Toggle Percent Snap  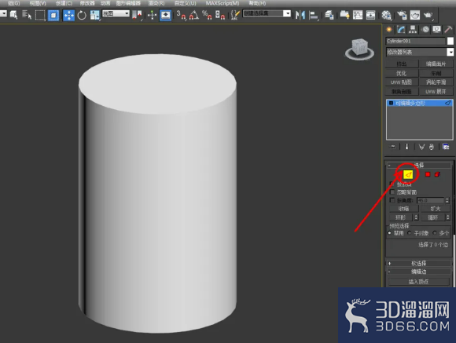(x=207, y=15)
